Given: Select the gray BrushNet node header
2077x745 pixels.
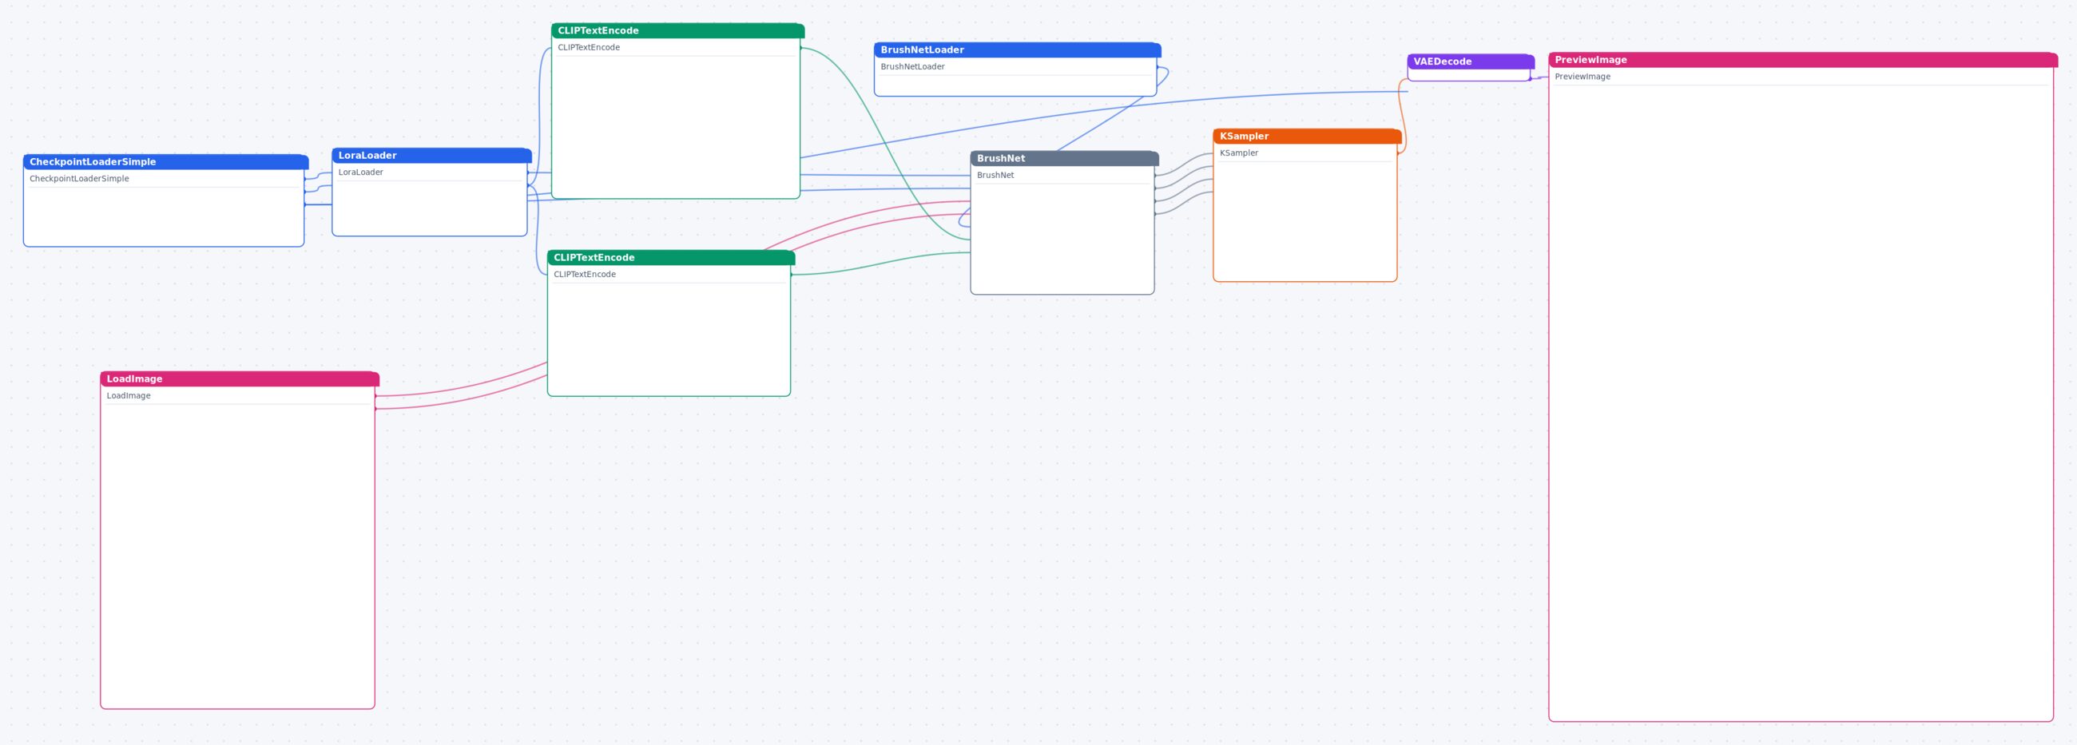Looking at the screenshot, I should click(1064, 159).
